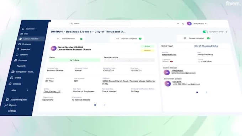
Task: Go to Payments menu item
Action: [21, 66]
